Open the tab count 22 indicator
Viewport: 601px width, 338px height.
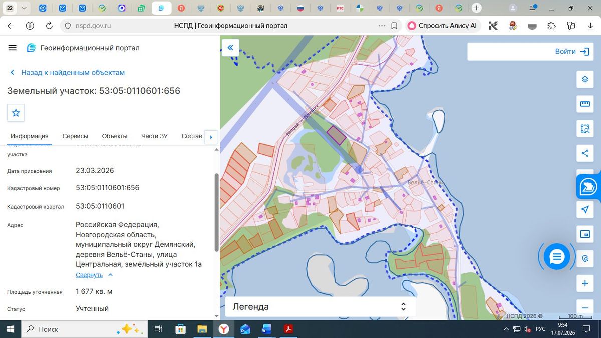(x=10, y=8)
